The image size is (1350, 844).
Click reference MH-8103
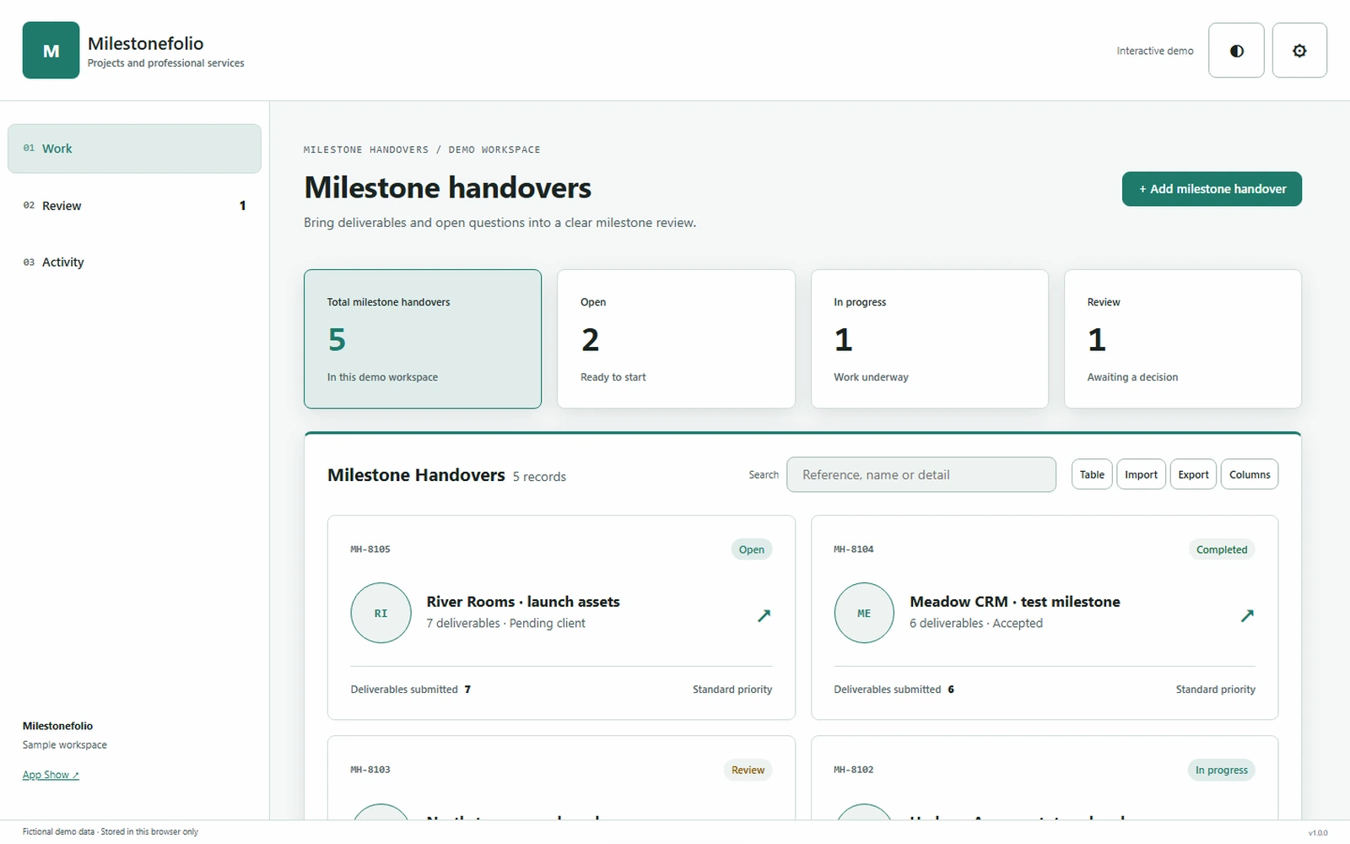[370, 770]
